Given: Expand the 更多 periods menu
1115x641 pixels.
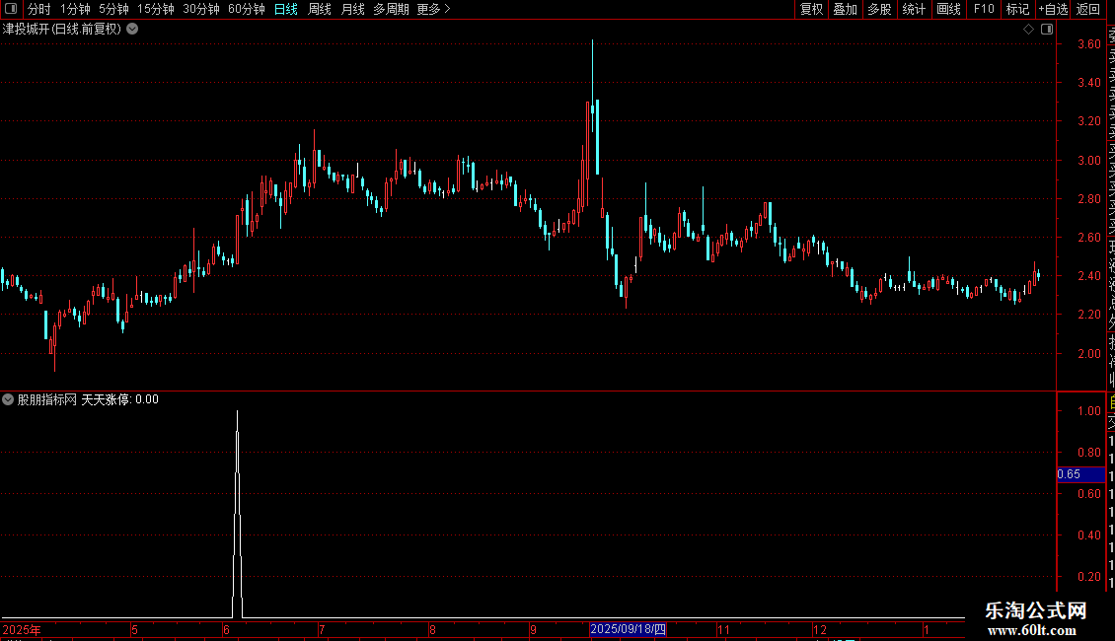Looking at the screenshot, I should tap(433, 9).
